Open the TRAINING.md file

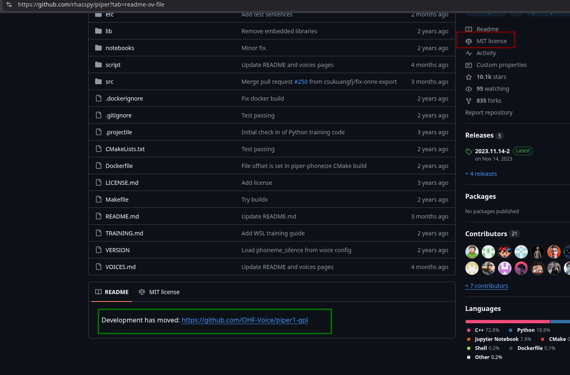point(124,233)
